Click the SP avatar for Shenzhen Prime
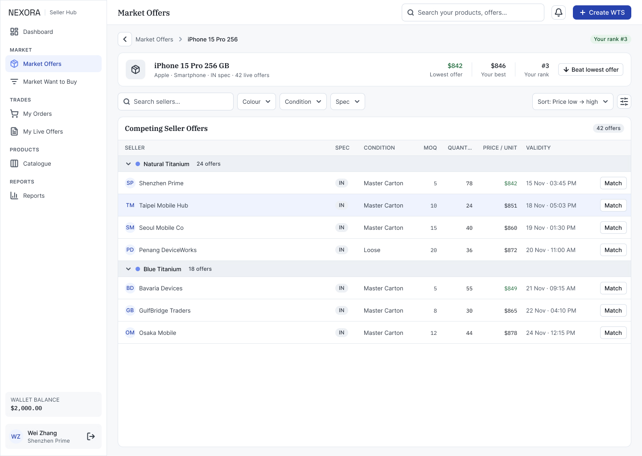This screenshot has height=456, width=642. pos(130,183)
